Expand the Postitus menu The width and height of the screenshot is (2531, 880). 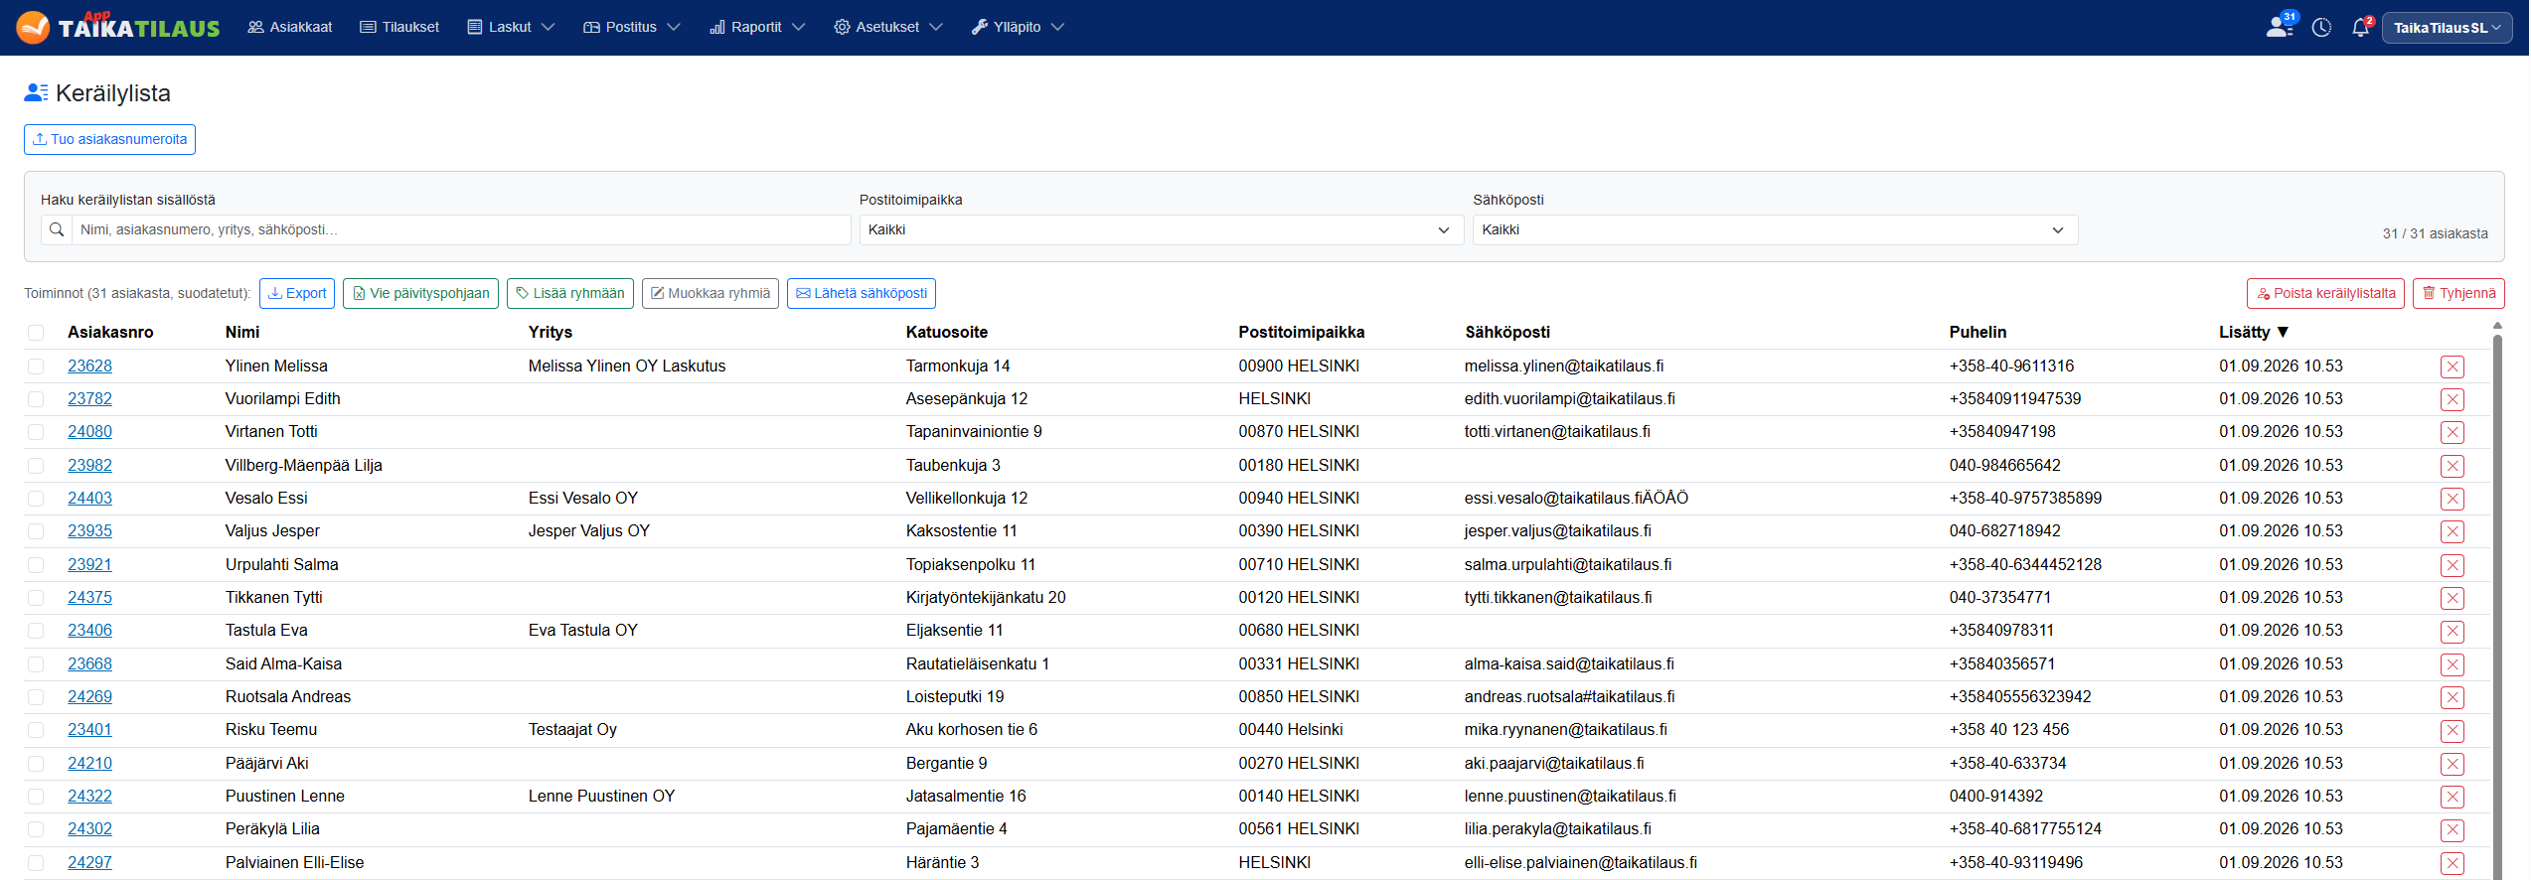(632, 27)
